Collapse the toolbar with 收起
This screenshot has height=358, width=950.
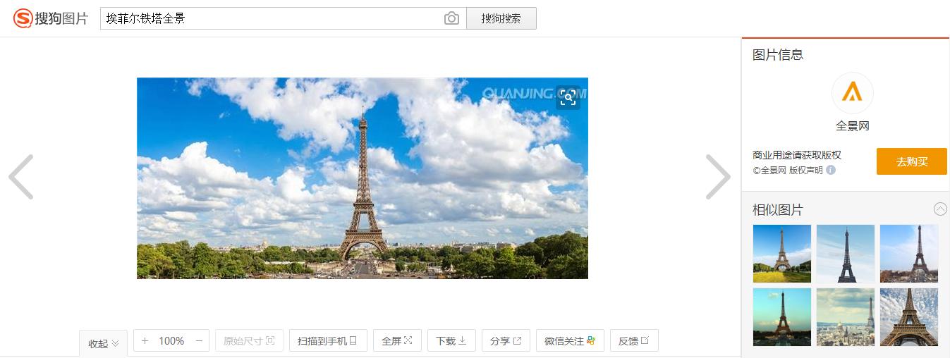pyautogui.click(x=103, y=343)
